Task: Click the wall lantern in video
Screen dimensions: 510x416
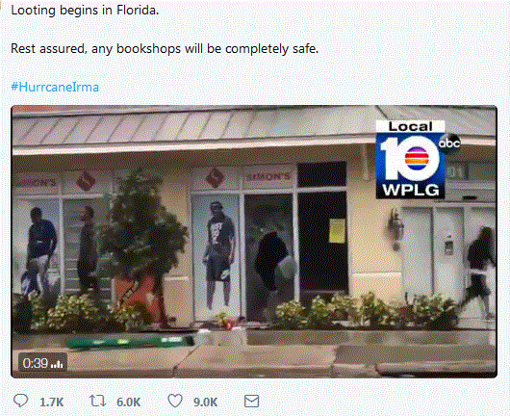Action: 395,229
